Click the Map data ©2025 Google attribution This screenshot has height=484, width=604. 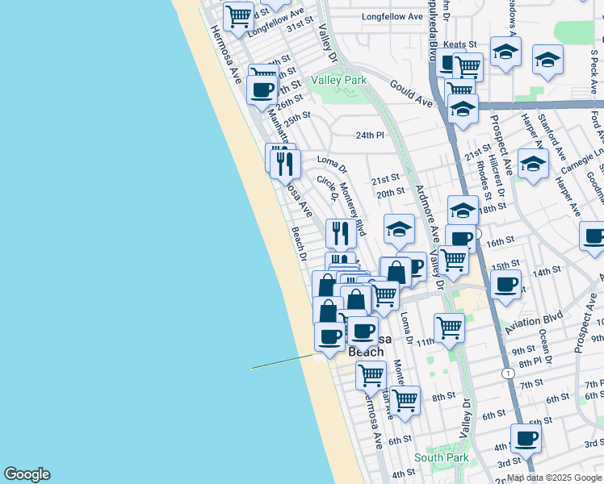click(x=554, y=478)
